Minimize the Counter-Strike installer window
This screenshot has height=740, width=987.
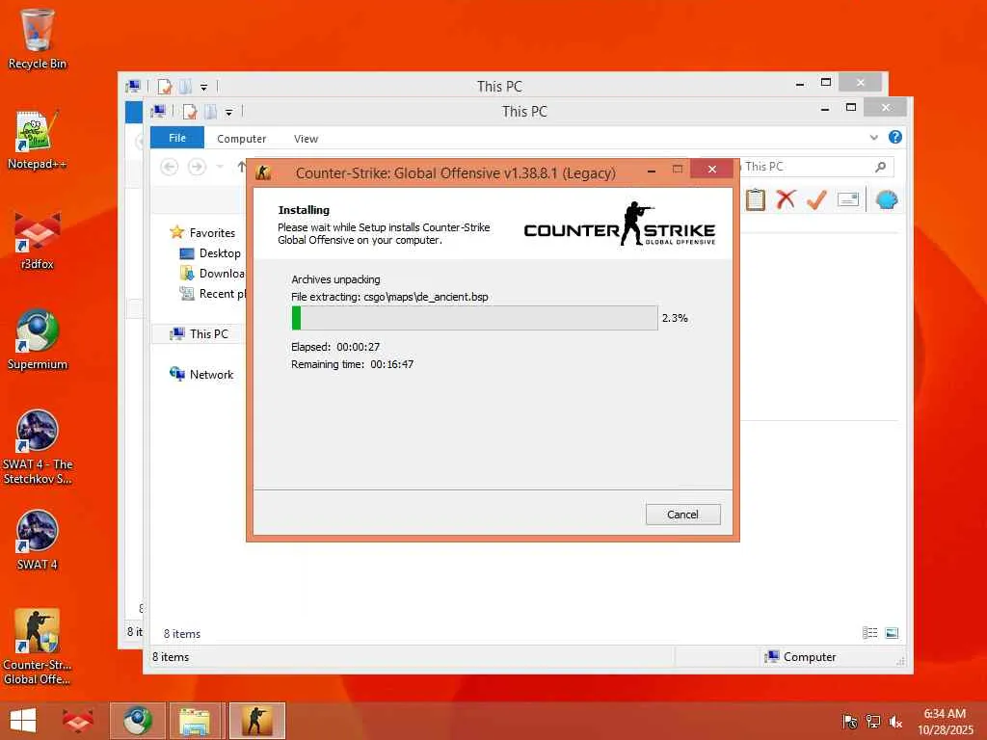click(652, 171)
